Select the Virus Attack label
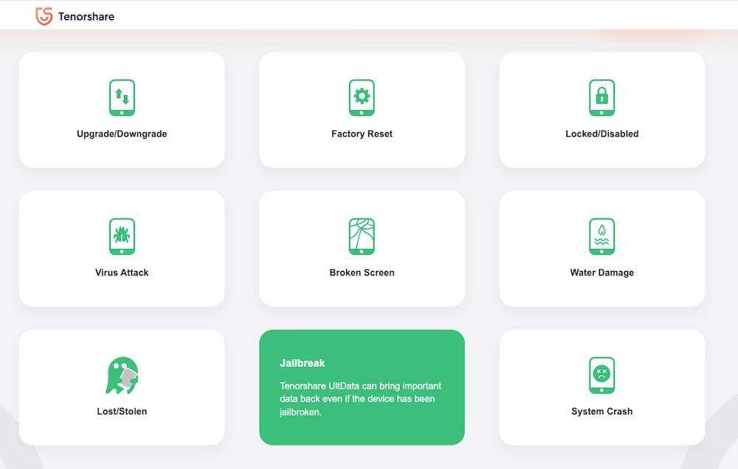Viewport: 738px width, 469px height. 122,273
